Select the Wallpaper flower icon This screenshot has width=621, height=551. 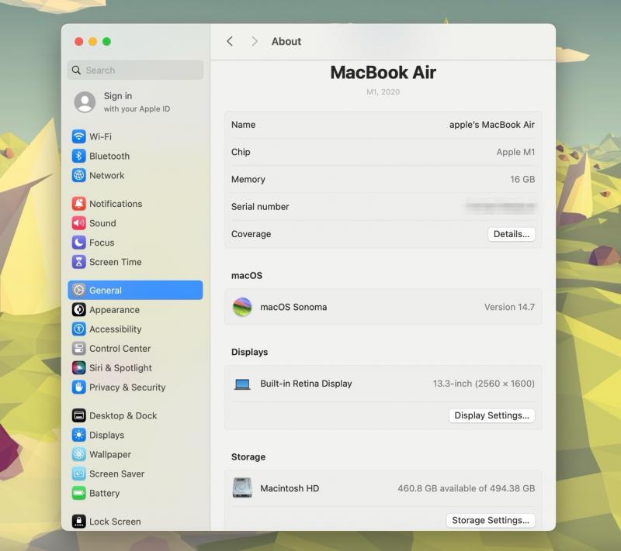(x=79, y=454)
